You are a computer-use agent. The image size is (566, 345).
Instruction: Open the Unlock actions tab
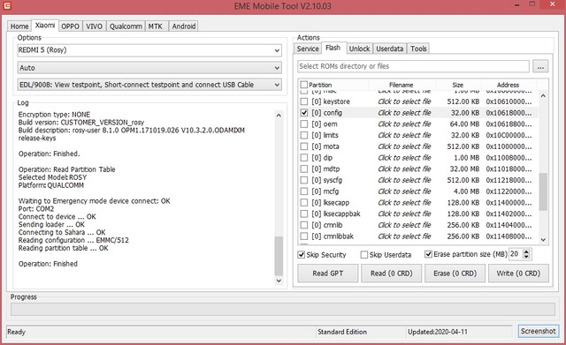click(359, 49)
